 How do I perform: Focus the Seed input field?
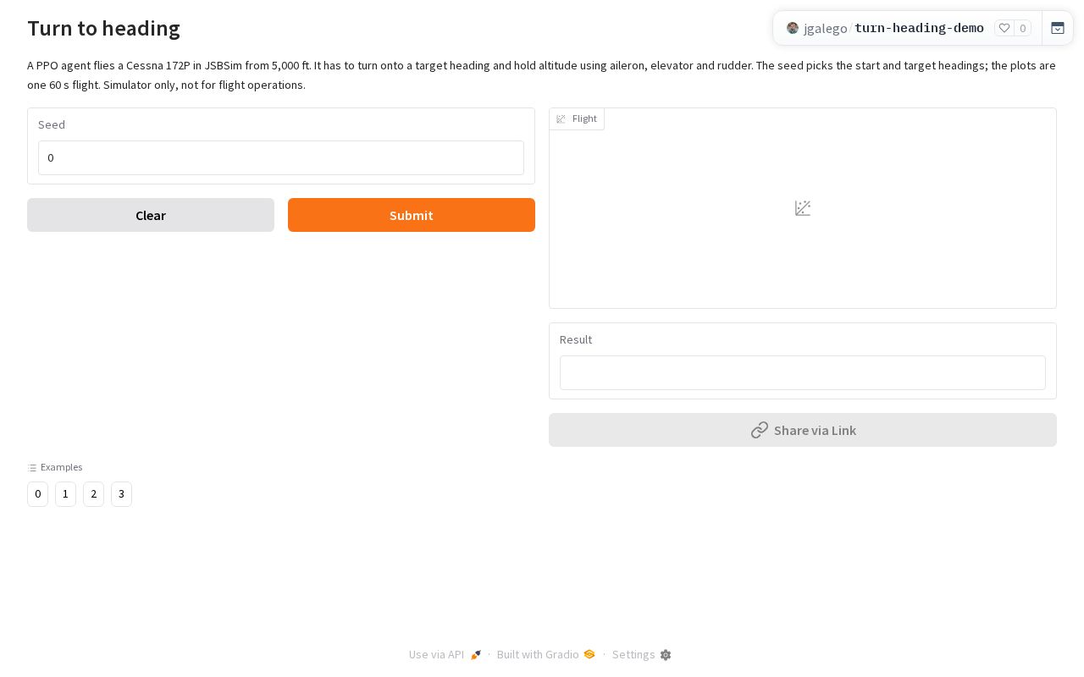click(281, 158)
